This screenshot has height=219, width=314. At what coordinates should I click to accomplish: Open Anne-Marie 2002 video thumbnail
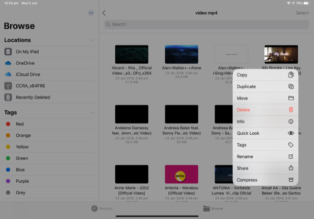pyautogui.click(x=131, y=174)
